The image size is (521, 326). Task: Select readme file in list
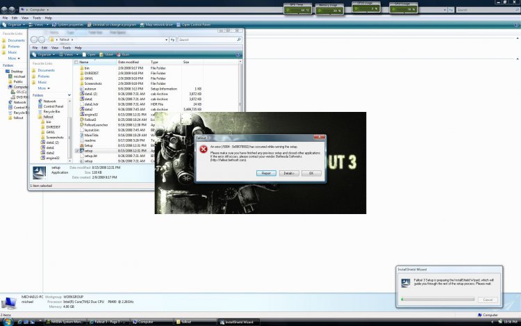(90, 140)
